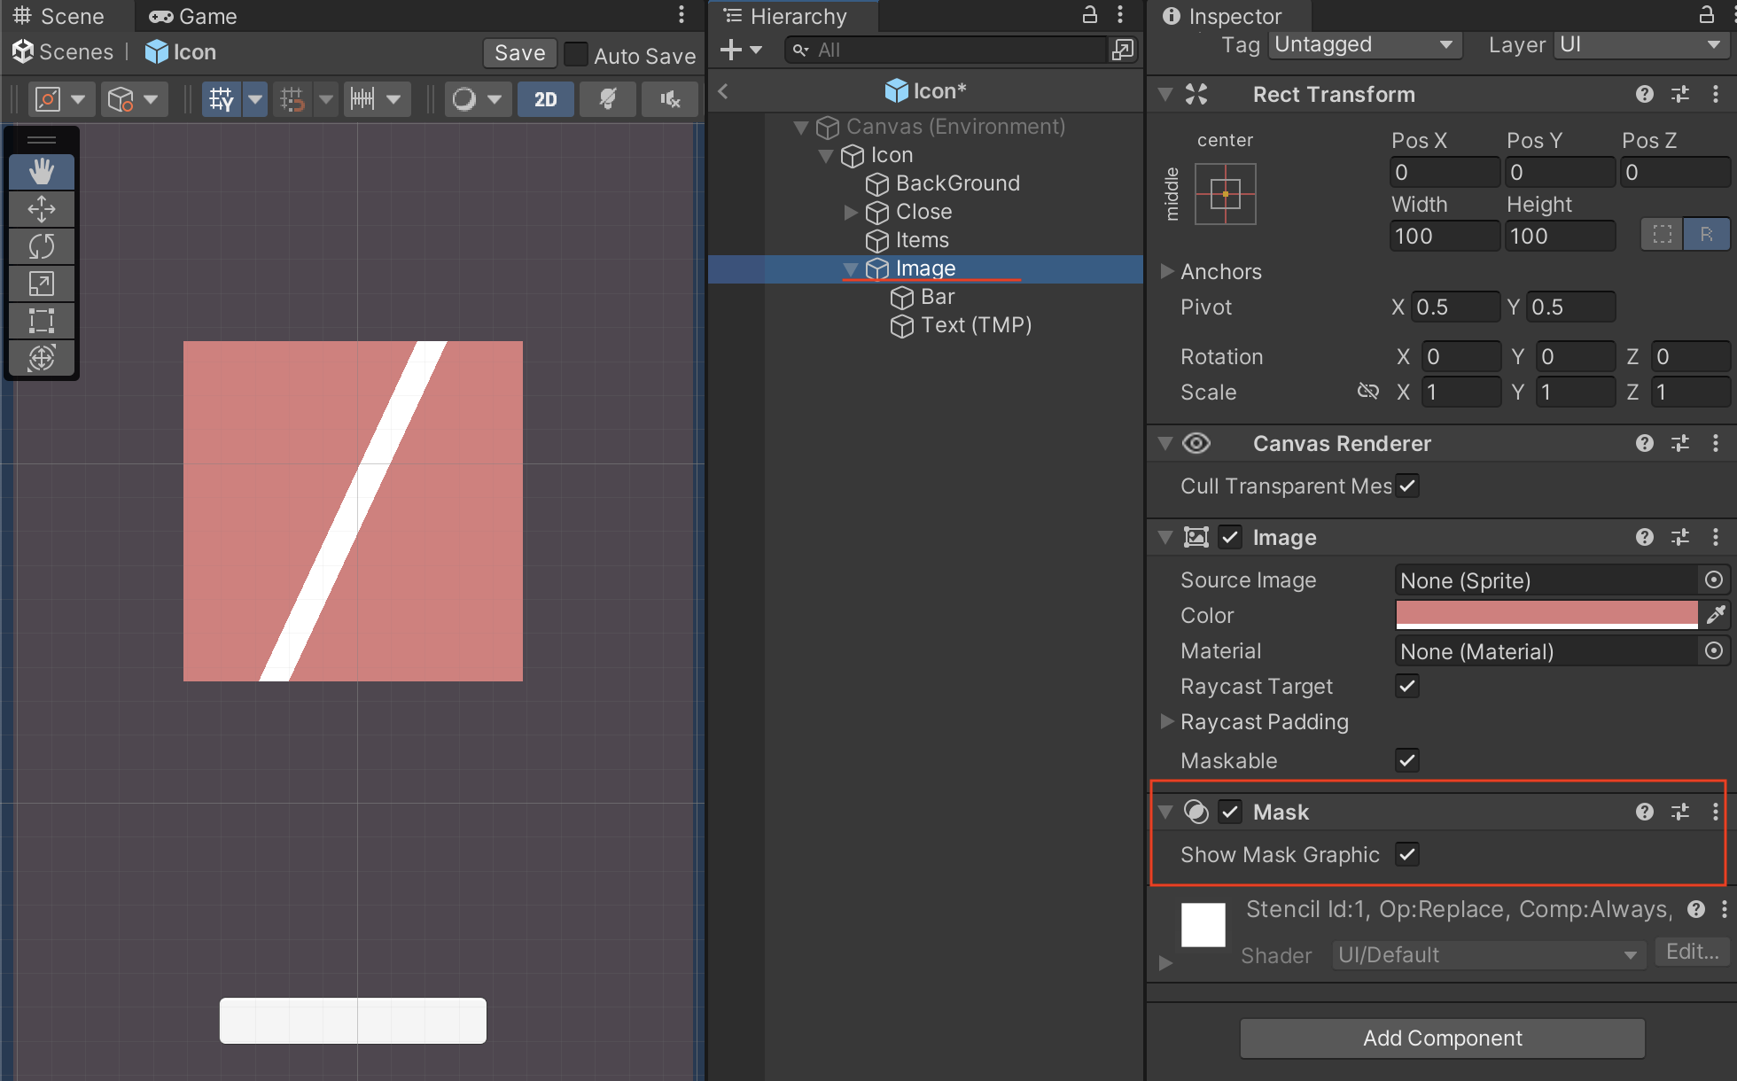Open the Tag dropdown showing Untagged
Viewport: 1737px width, 1081px height.
(x=1364, y=45)
